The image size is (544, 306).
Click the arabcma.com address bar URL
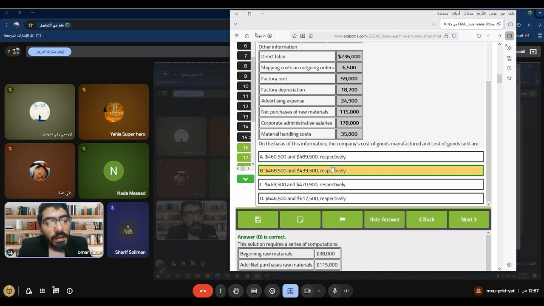click(387, 36)
